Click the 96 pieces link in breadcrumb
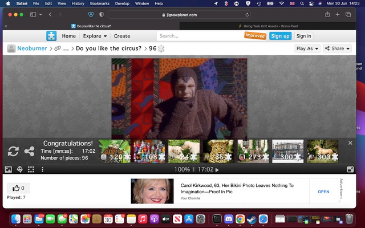The height and width of the screenshot is (228, 365). point(156,48)
